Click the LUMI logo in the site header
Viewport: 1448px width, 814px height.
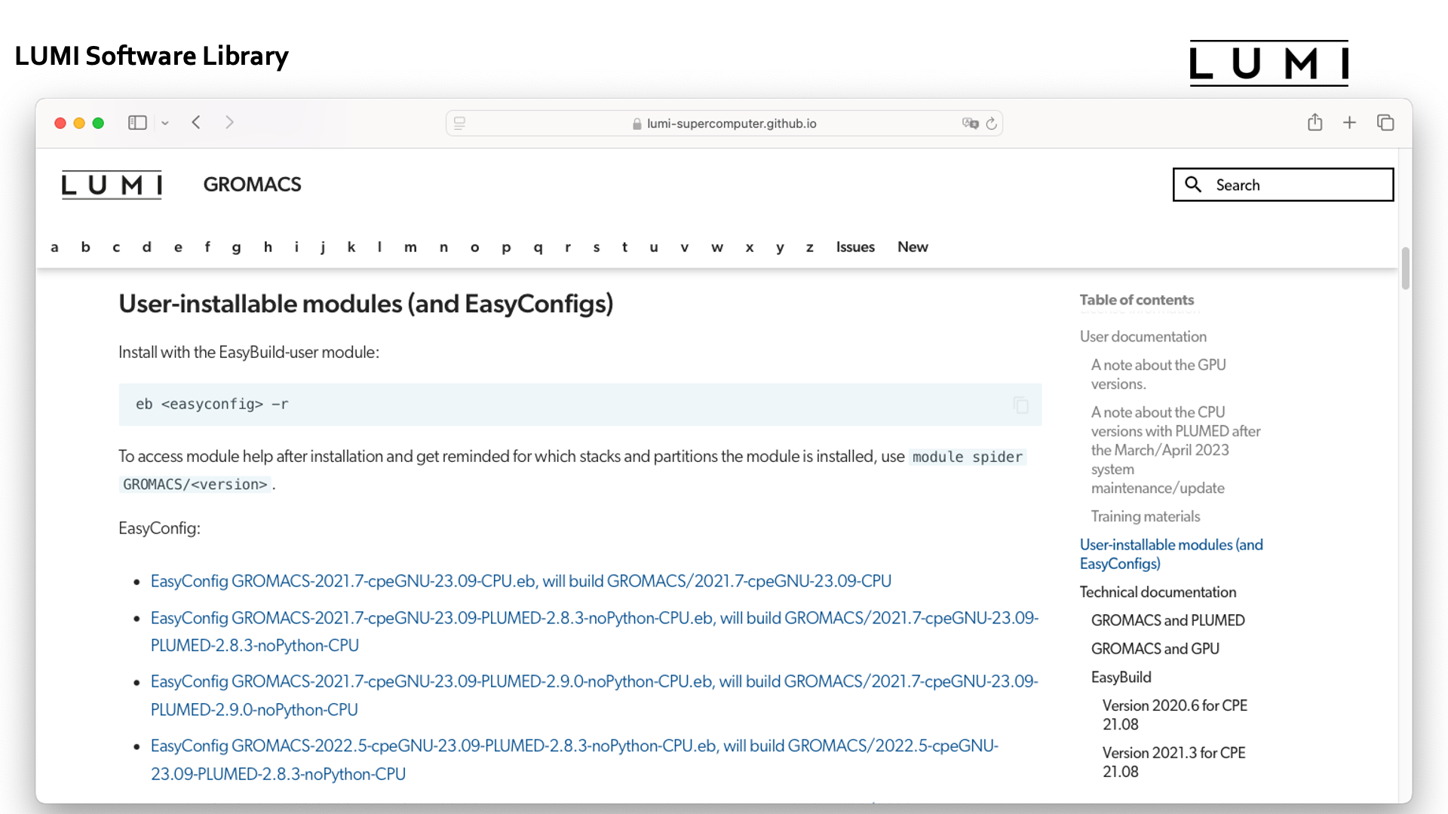coord(112,185)
